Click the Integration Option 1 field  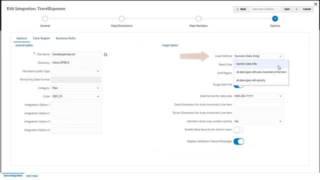pyautogui.click(x=76, y=105)
